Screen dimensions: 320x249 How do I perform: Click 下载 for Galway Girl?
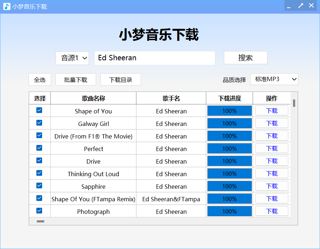click(x=272, y=123)
